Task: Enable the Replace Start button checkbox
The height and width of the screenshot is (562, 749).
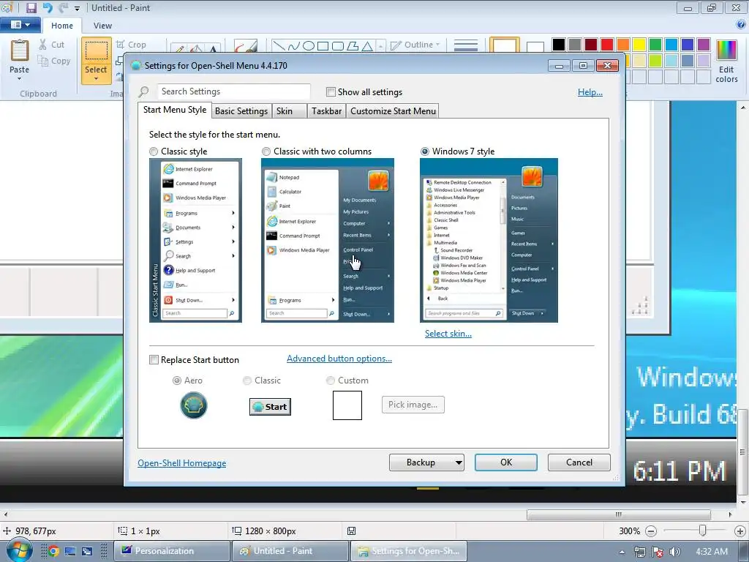Action: (x=154, y=360)
